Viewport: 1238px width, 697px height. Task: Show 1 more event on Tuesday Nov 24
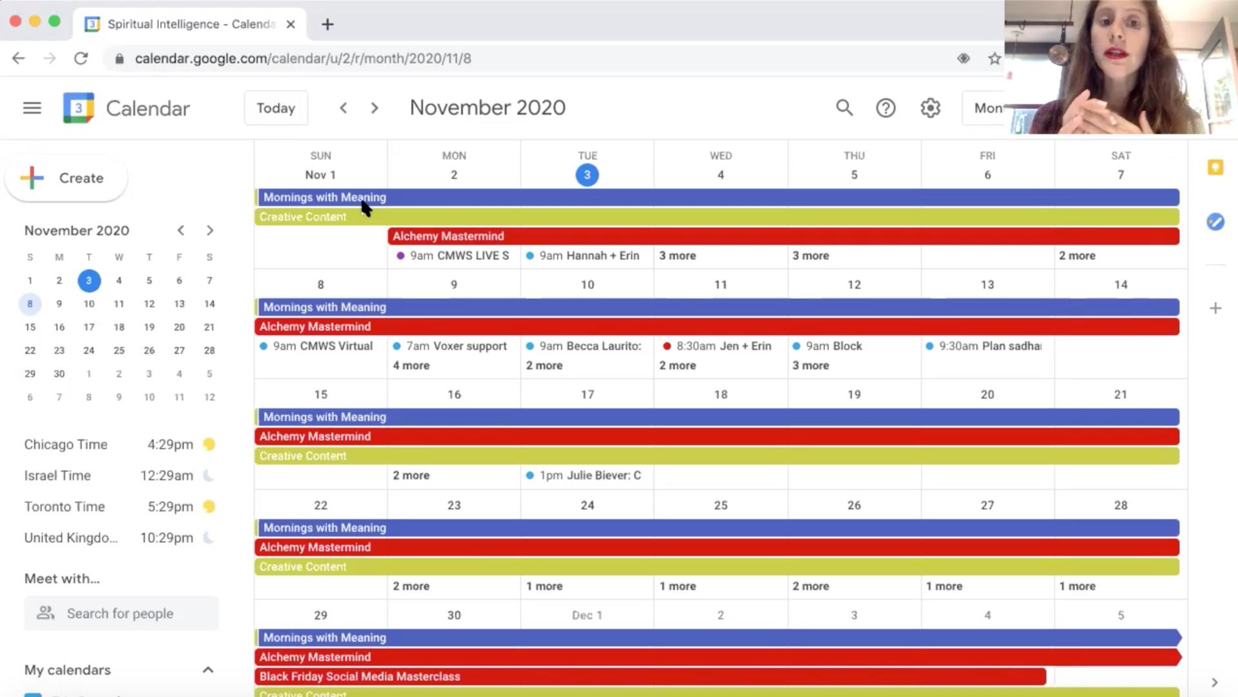click(x=544, y=586)
